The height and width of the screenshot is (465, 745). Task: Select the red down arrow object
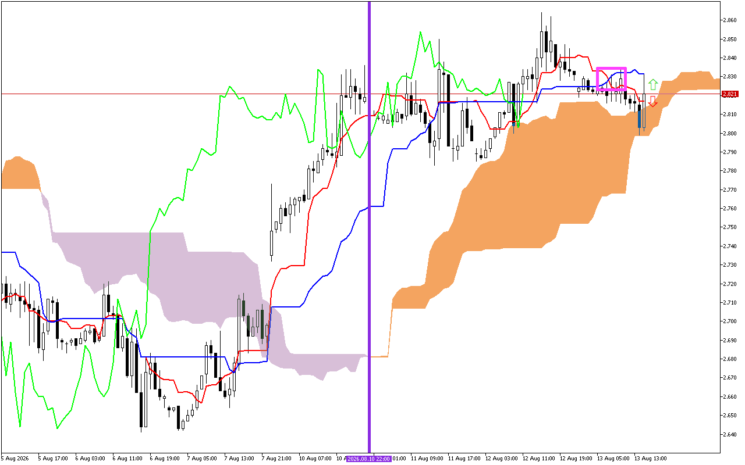click(x=652, y=102)
